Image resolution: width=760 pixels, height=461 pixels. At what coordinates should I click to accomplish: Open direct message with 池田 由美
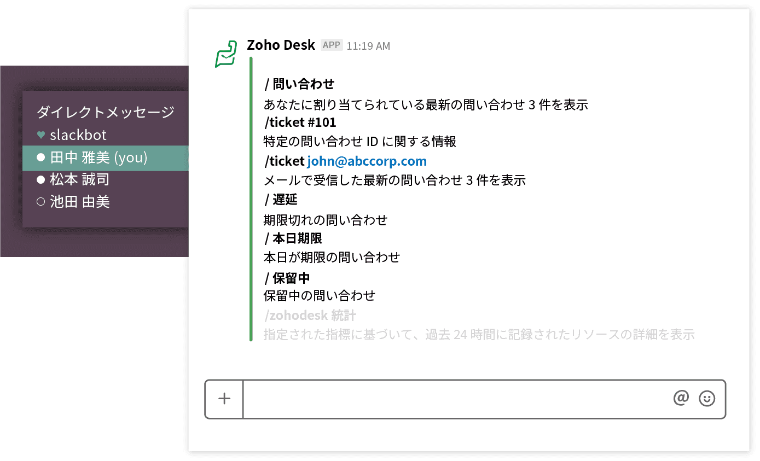80,202
